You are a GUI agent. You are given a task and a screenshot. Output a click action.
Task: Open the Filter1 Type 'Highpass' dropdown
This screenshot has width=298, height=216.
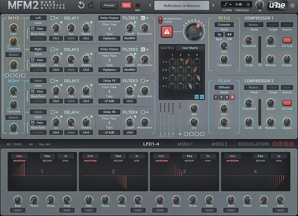(x=109, y=38)
